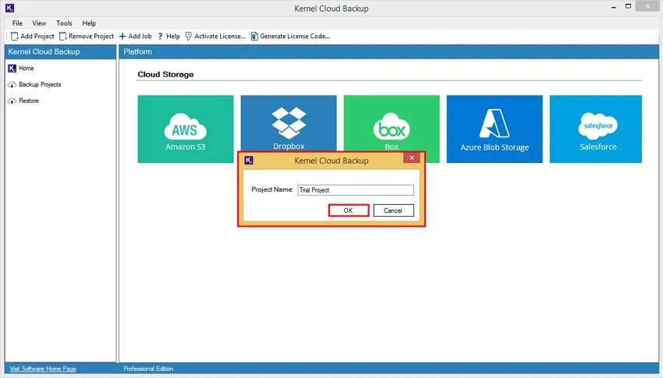The image size is (663, 378).
Task: Maximize the main application window
Action: click(x=629, y=6)
